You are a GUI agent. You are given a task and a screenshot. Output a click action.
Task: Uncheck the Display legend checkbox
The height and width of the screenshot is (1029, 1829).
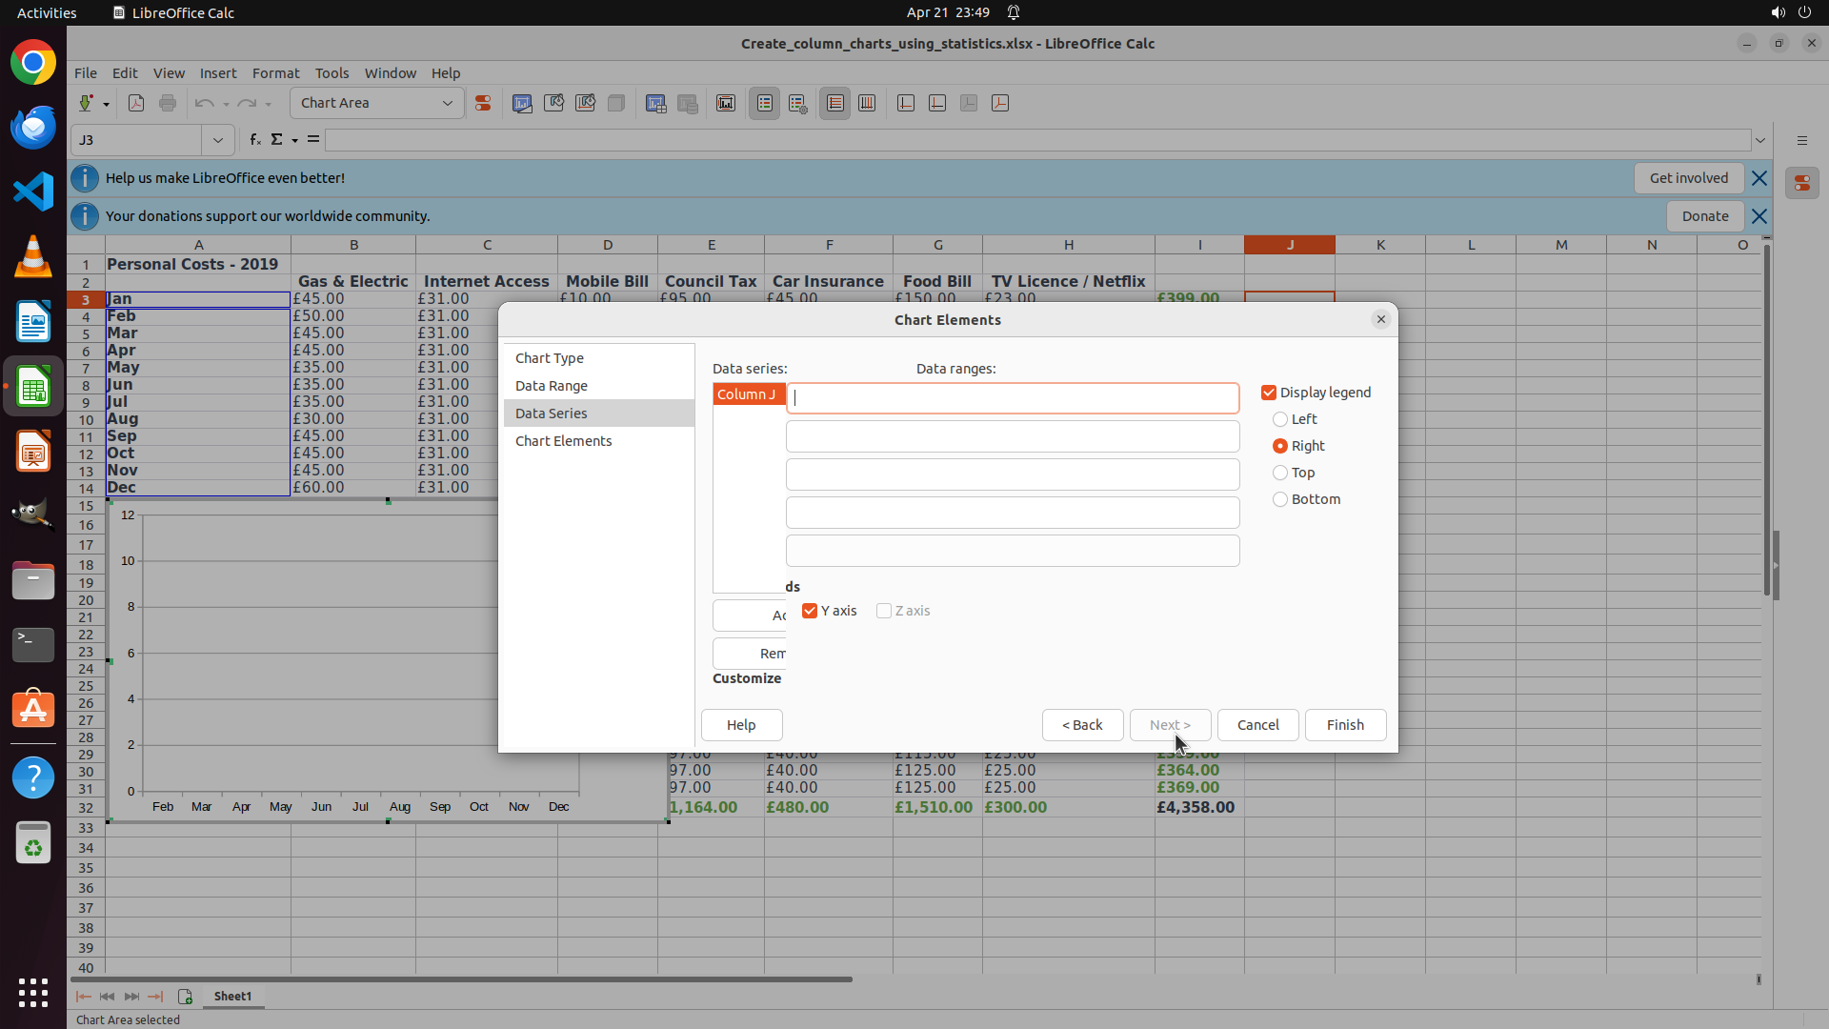[x=1269, y=393]
